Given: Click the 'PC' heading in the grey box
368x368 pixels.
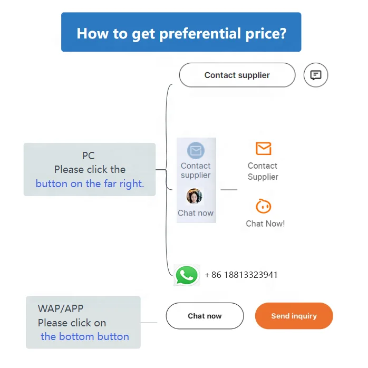Looking at the screenshot, I should click(89, 156).
